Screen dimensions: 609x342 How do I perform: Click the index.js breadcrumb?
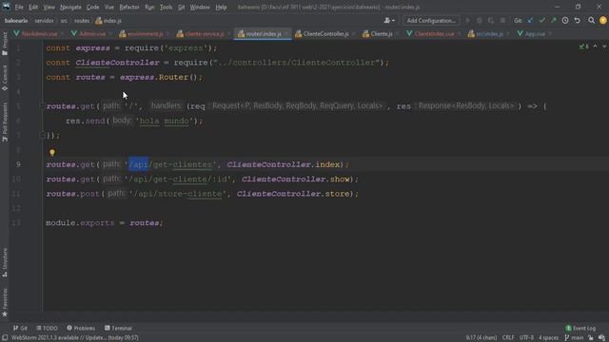pyautogui.click(x=108, y=21)
